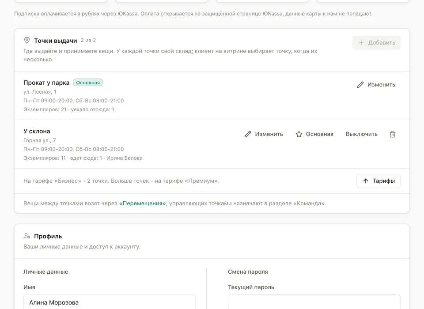424x309 pixels.
Task: Click the '2 из 2' points counter
Action: (88, 40)
